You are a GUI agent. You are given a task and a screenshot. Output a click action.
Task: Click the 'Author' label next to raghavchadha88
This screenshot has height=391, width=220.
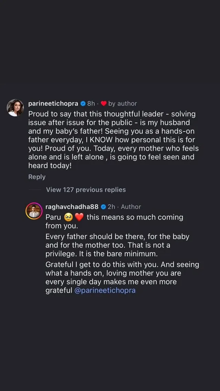(x=132, y=206)
